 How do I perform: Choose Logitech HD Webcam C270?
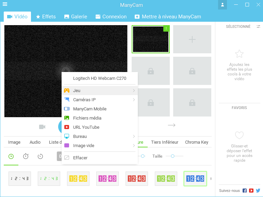[100, 78]
